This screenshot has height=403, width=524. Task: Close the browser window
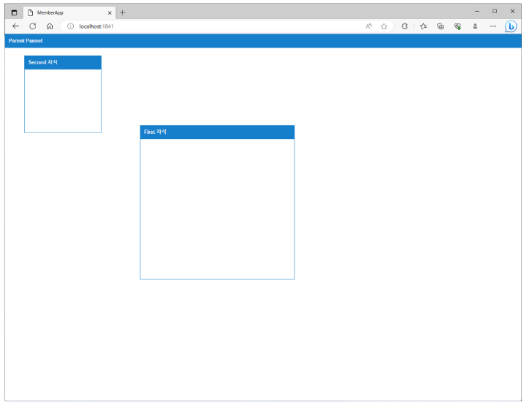point(512,11)
